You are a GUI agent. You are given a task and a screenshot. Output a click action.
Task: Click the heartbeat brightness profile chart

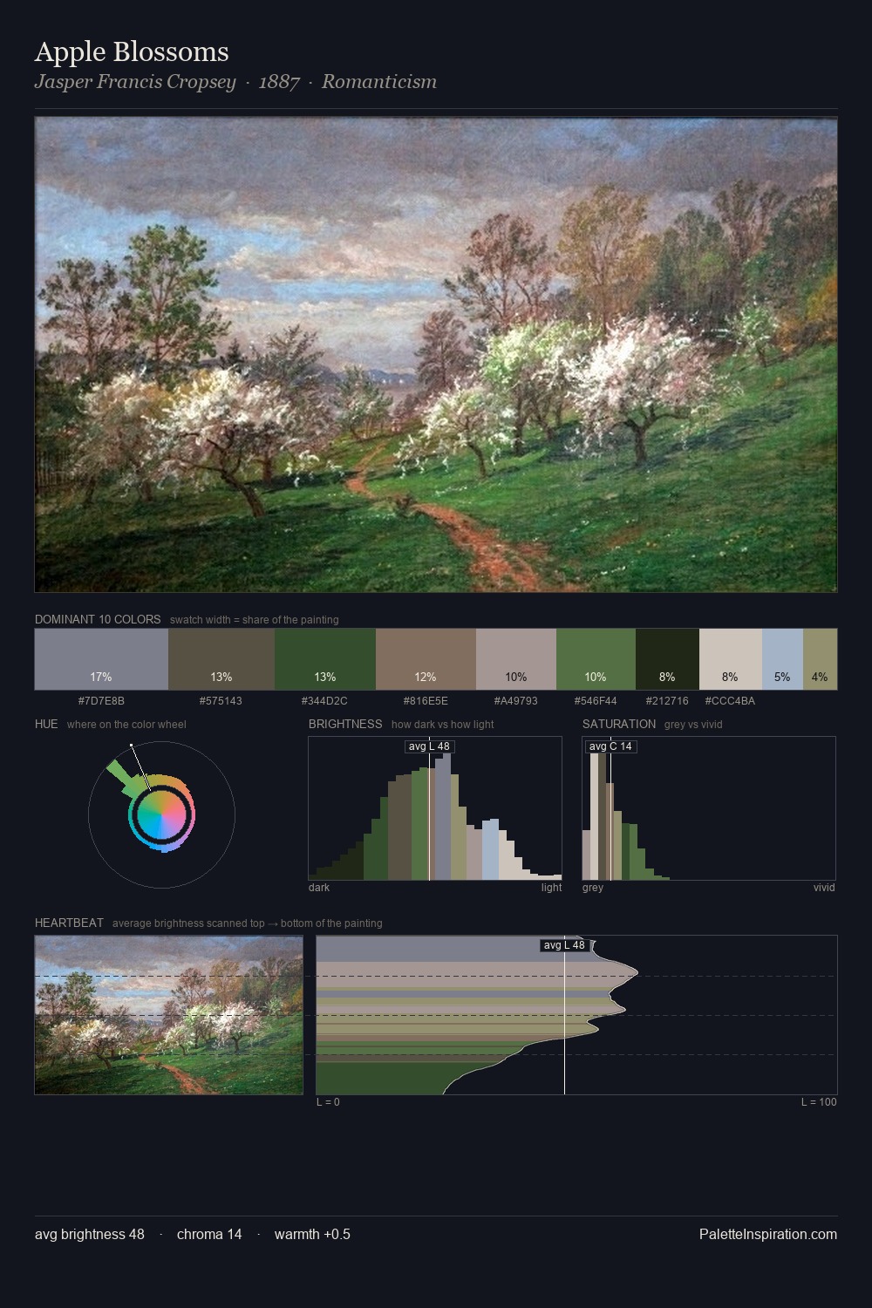pos(576,1015)
